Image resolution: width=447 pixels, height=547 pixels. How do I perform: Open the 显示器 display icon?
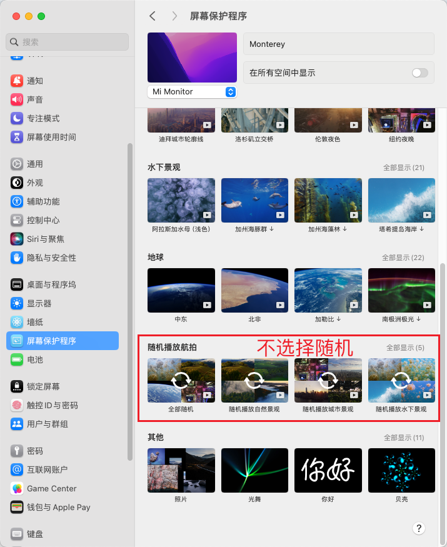[x=17, y=303]
